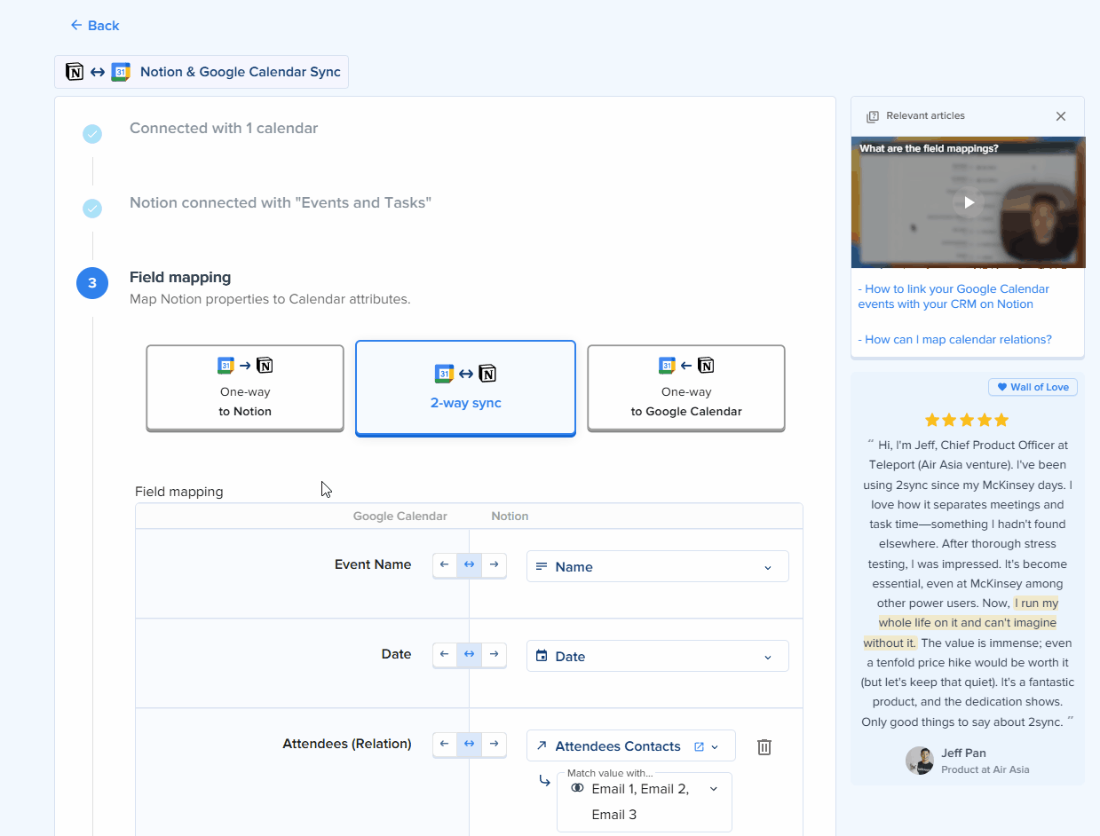The width and height of the screenshot is (1100, 836).
Task: Set Event Name direction to left arrow
Action: click(445, 565)
